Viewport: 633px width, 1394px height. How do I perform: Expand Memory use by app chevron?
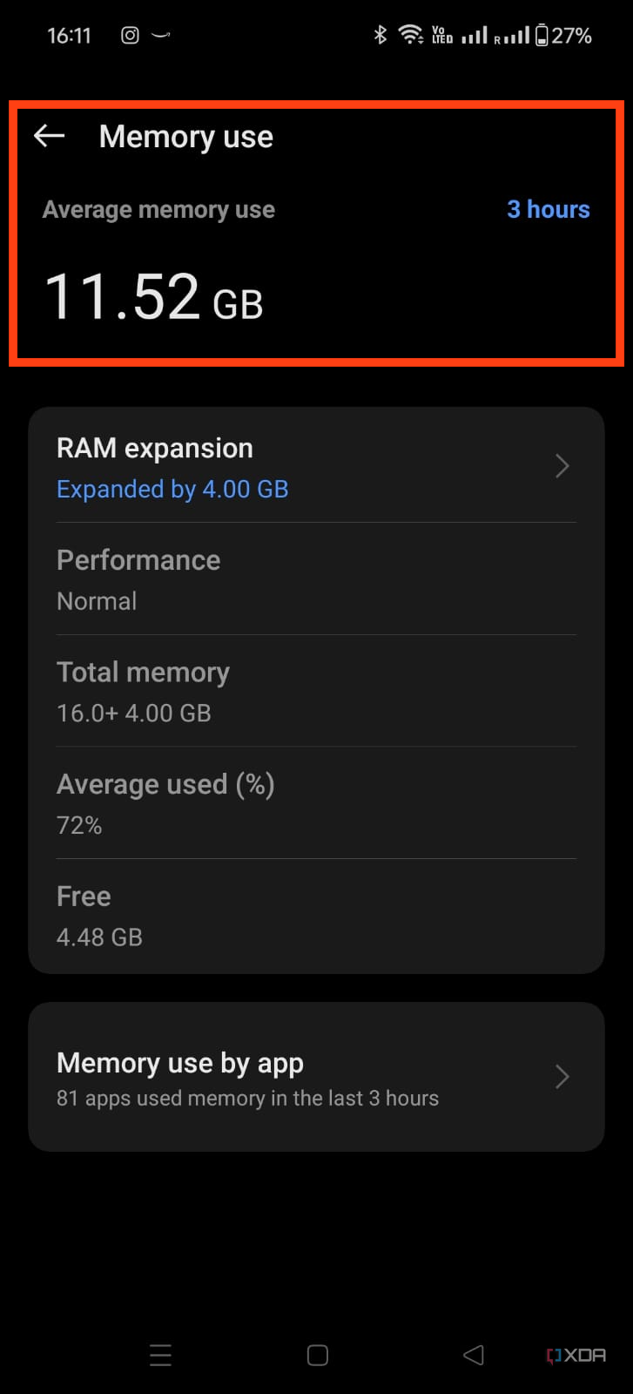(562, 1078)
